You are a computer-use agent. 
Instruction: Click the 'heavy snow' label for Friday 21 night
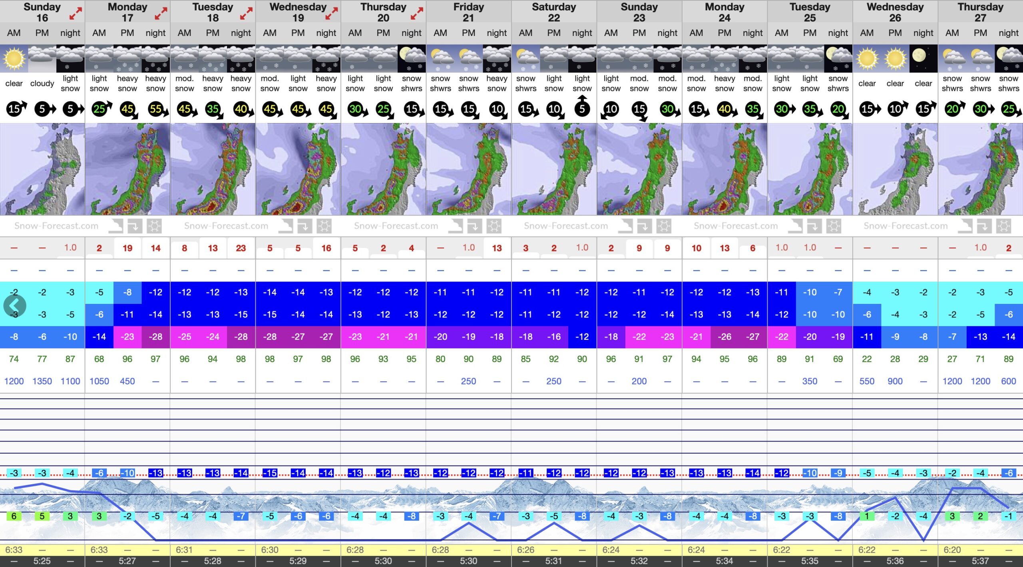click(497, 83)
